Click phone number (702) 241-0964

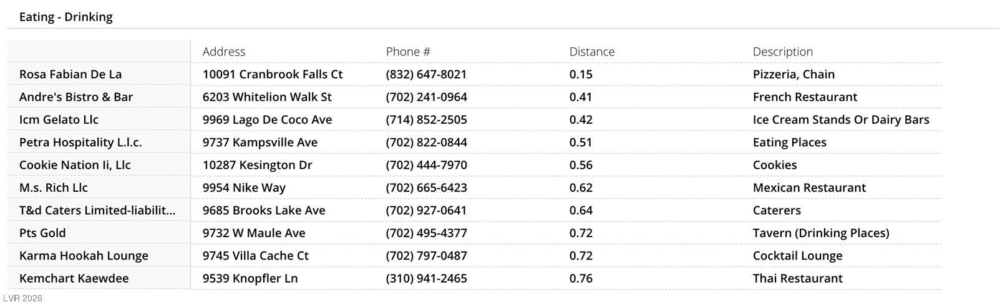tap(426, 97)
